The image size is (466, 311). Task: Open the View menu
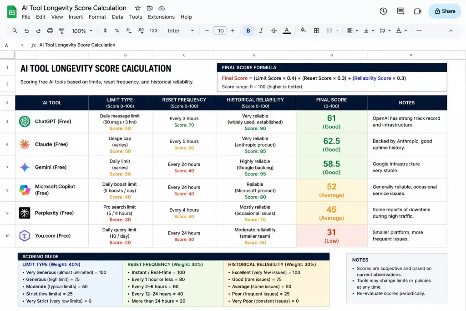pyautogui.click(x=57, y=17)
